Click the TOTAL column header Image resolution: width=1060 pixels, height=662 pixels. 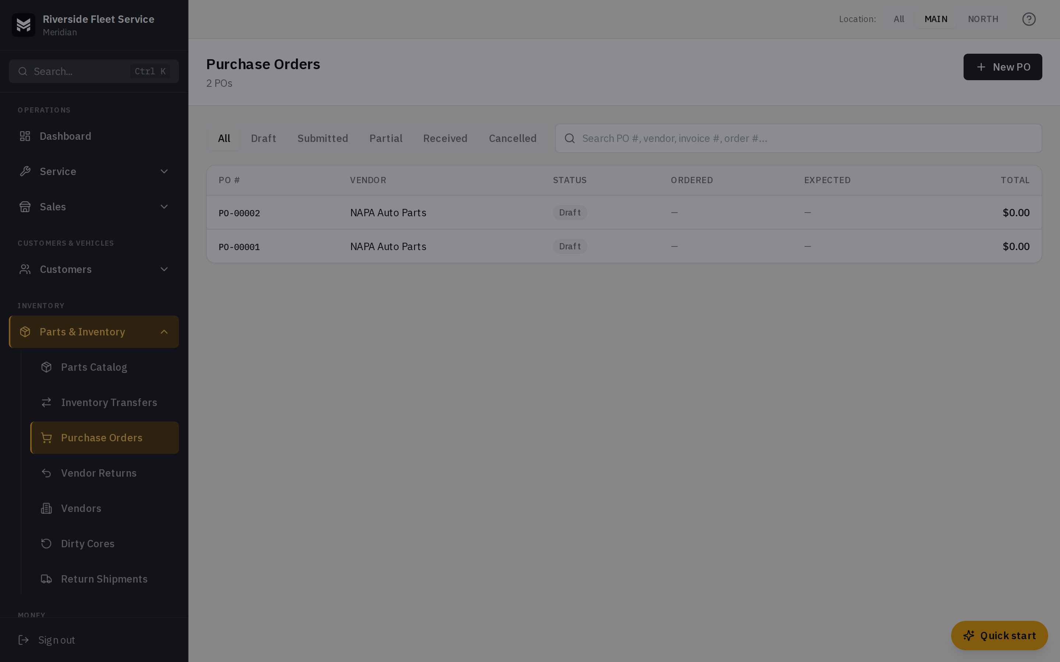coord(1015,180)
